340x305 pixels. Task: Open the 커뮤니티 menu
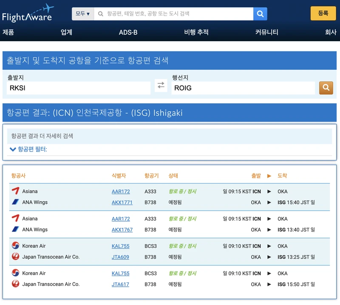tap(267, 32)
